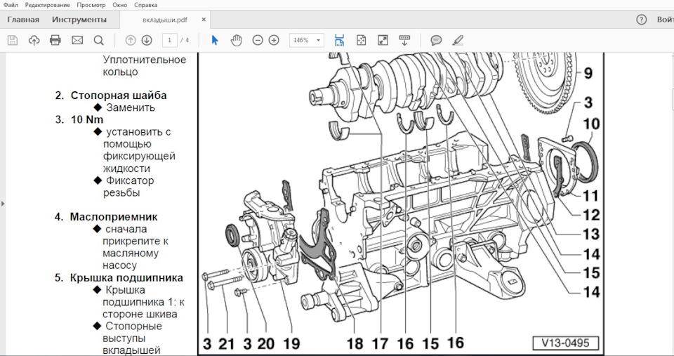Switch to the Главная tab
This screenshot has width=674, height=356.
pyautogui.click(x=23, y=20)
